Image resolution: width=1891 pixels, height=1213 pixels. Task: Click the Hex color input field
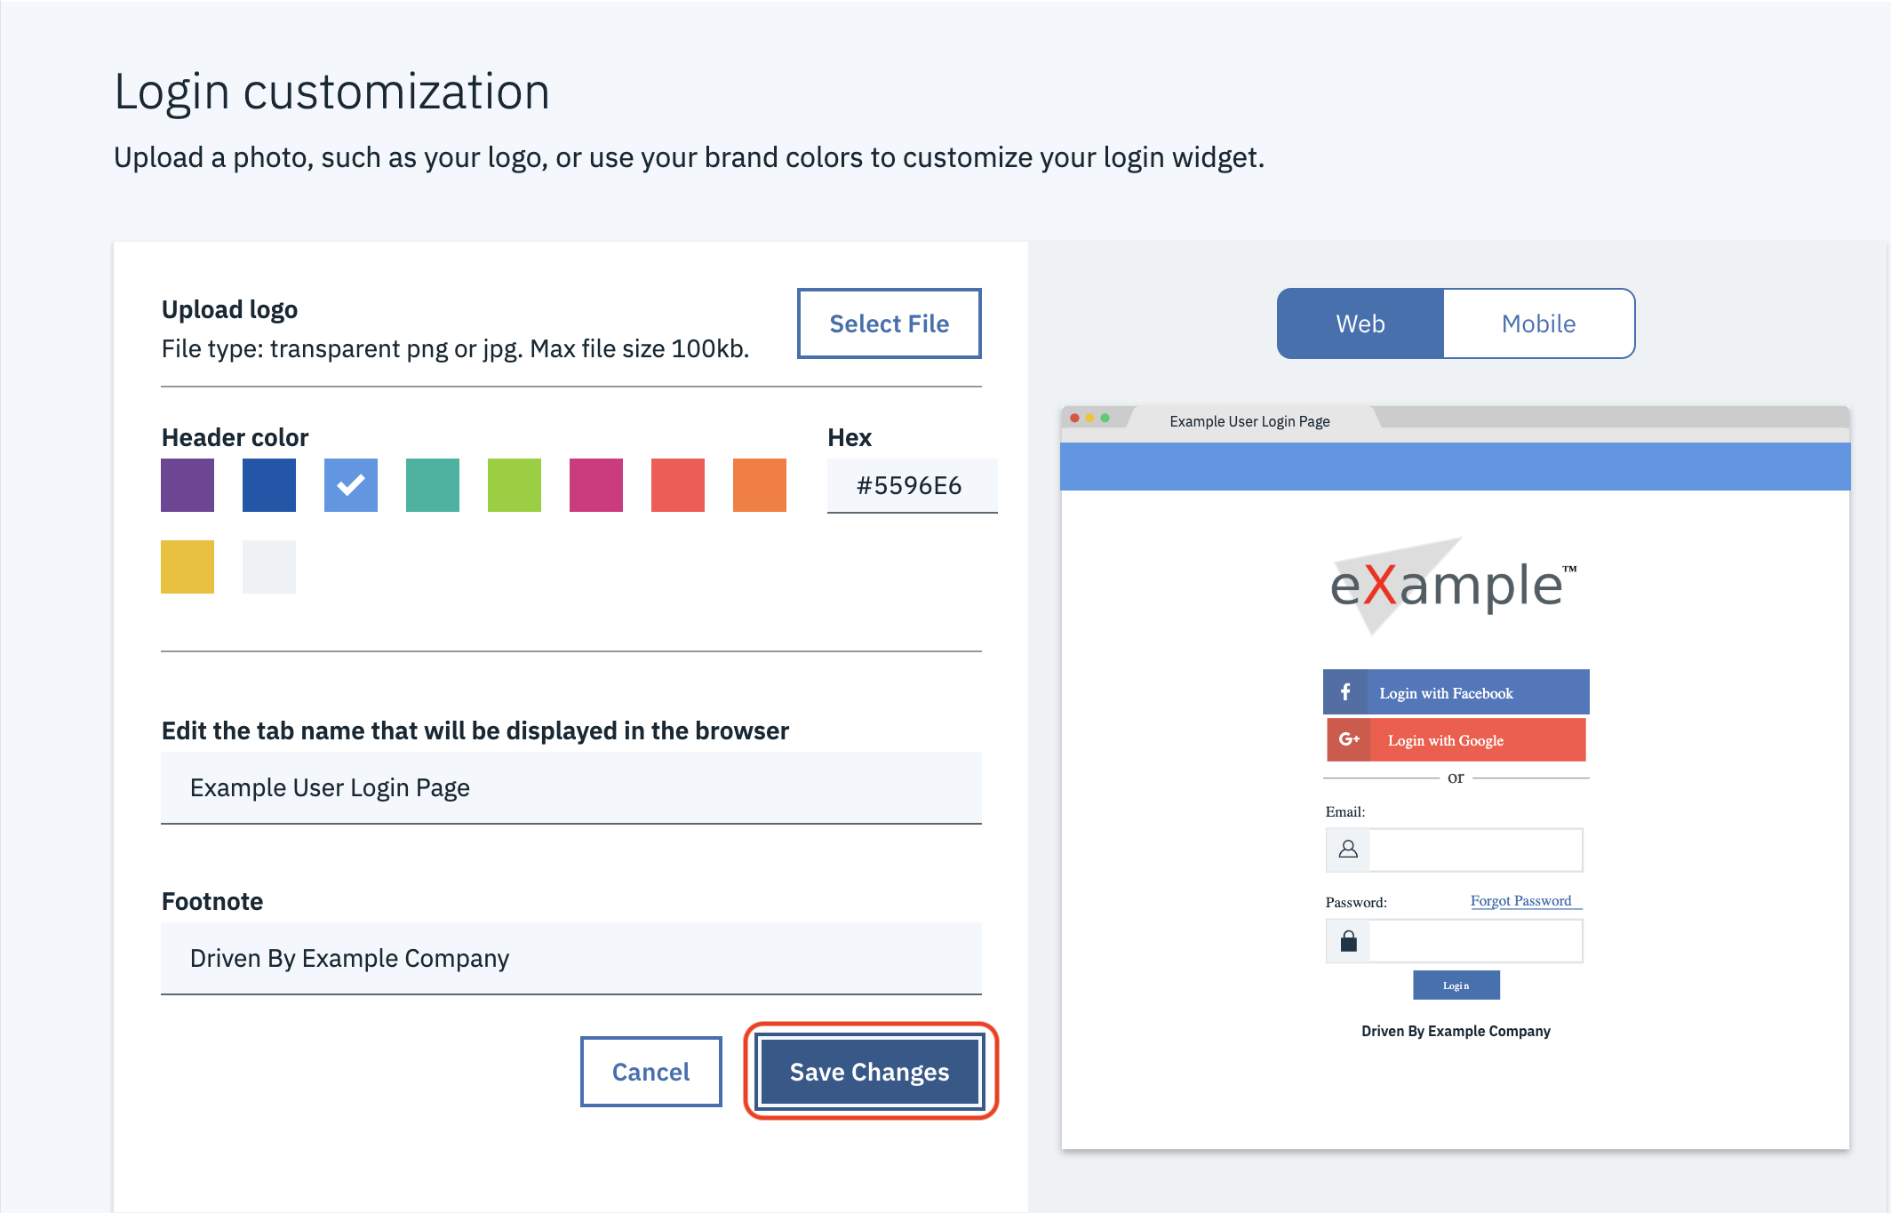pyautogui.click(x=910, y=483)
